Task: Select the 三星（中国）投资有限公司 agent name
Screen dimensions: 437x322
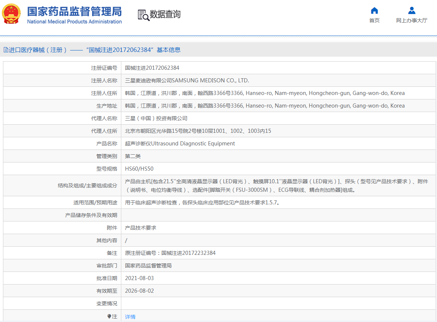Action: click(156, 118)
